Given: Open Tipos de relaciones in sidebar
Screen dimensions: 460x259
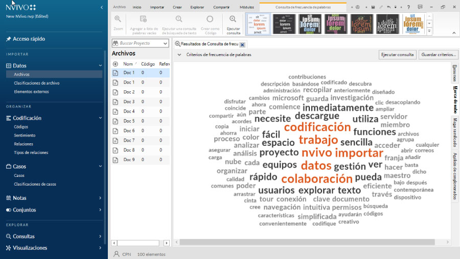Looking at the screenshot, I should 31,152.
